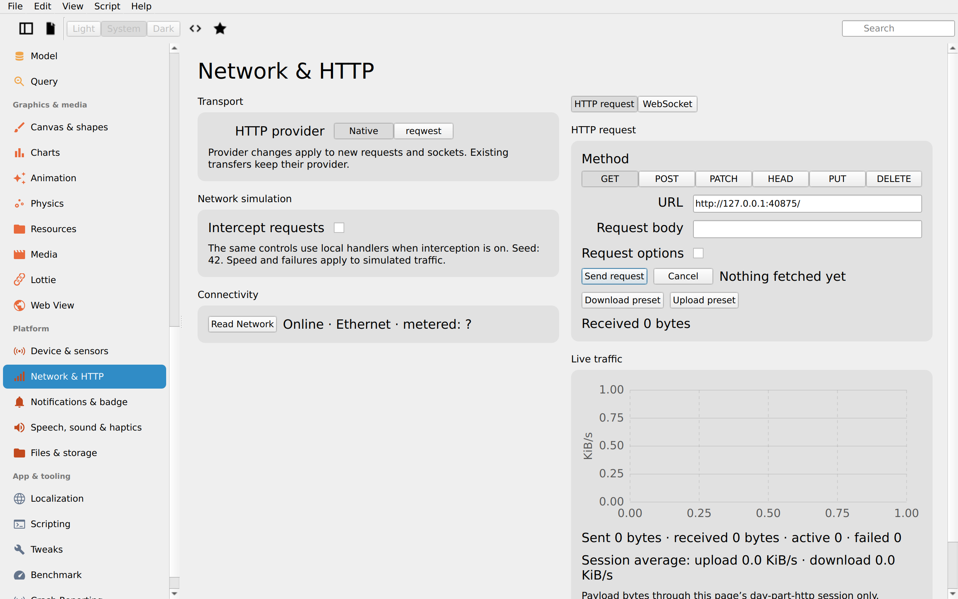Open Files & storage folder icon

(x=19, y=453)
